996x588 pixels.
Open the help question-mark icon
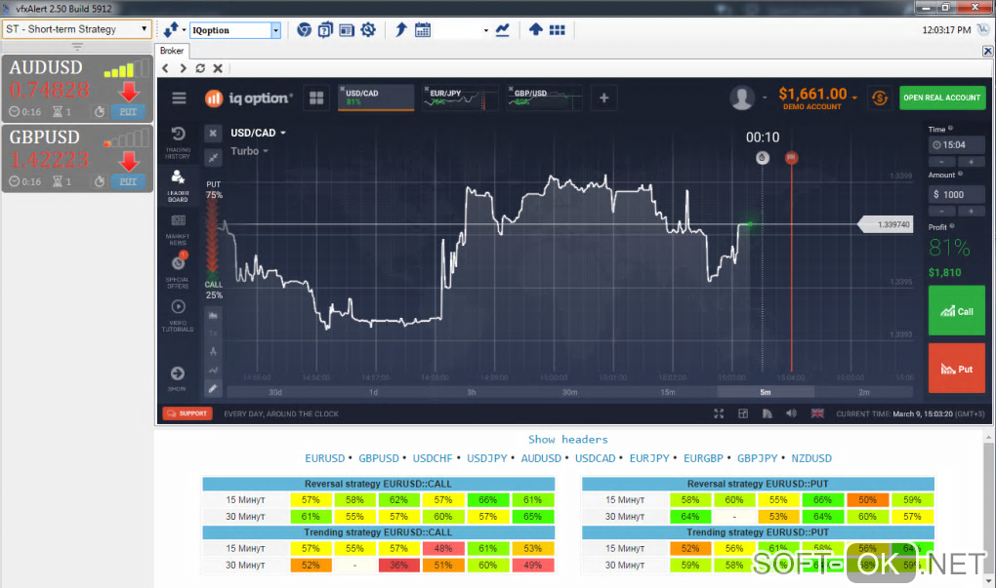tap(325, 30)
